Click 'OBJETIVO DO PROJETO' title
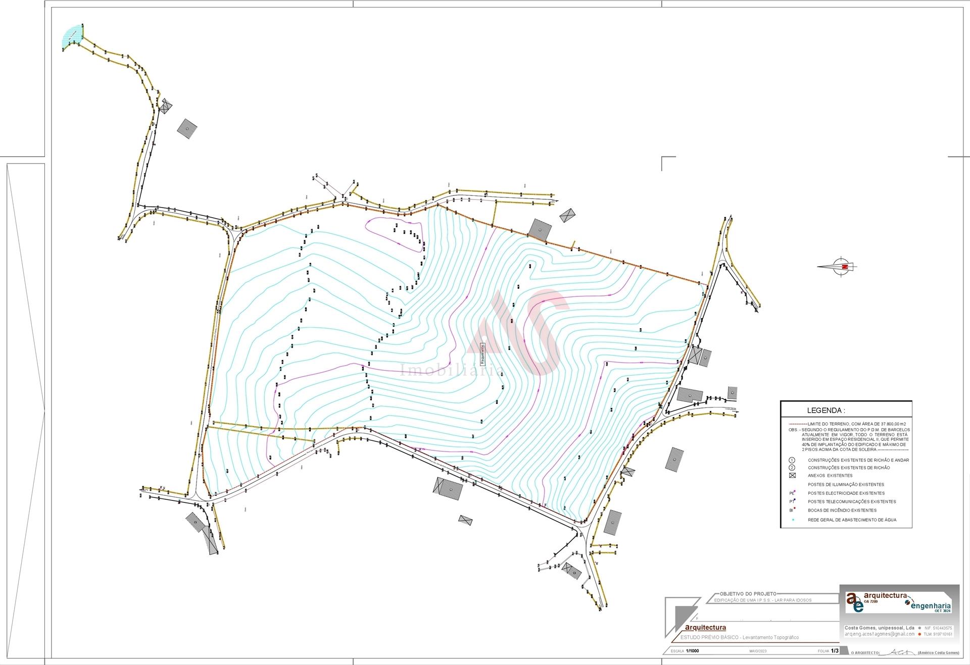Image resolution: width=970 pixels, height=665 pixels. point(748,594)
